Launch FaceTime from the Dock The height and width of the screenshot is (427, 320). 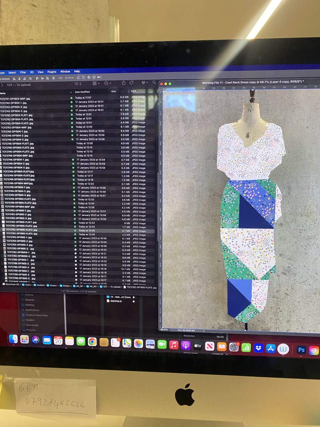click(162, 344)
